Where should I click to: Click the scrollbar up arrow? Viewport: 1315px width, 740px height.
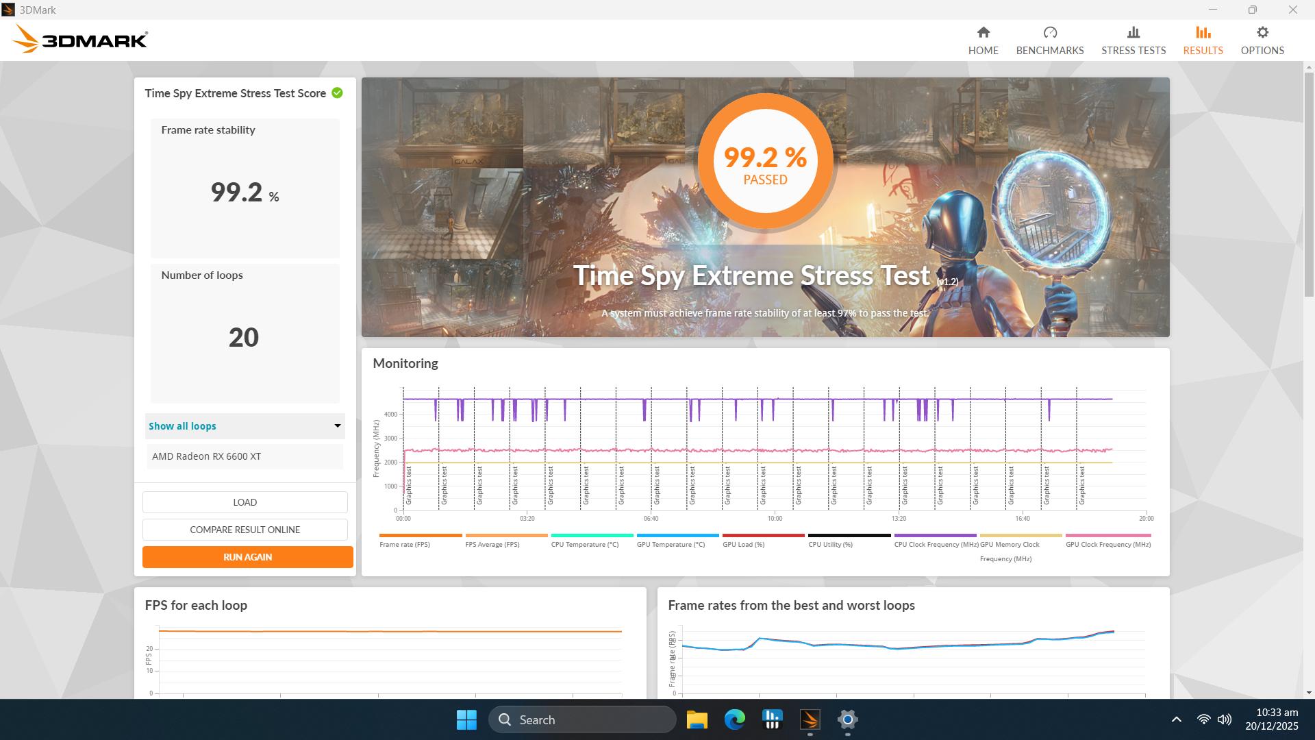point(1309,66)
